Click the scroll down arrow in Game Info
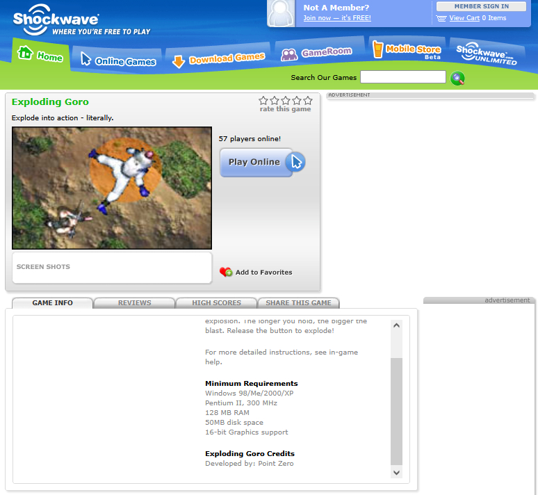 [x=396, y=472]
